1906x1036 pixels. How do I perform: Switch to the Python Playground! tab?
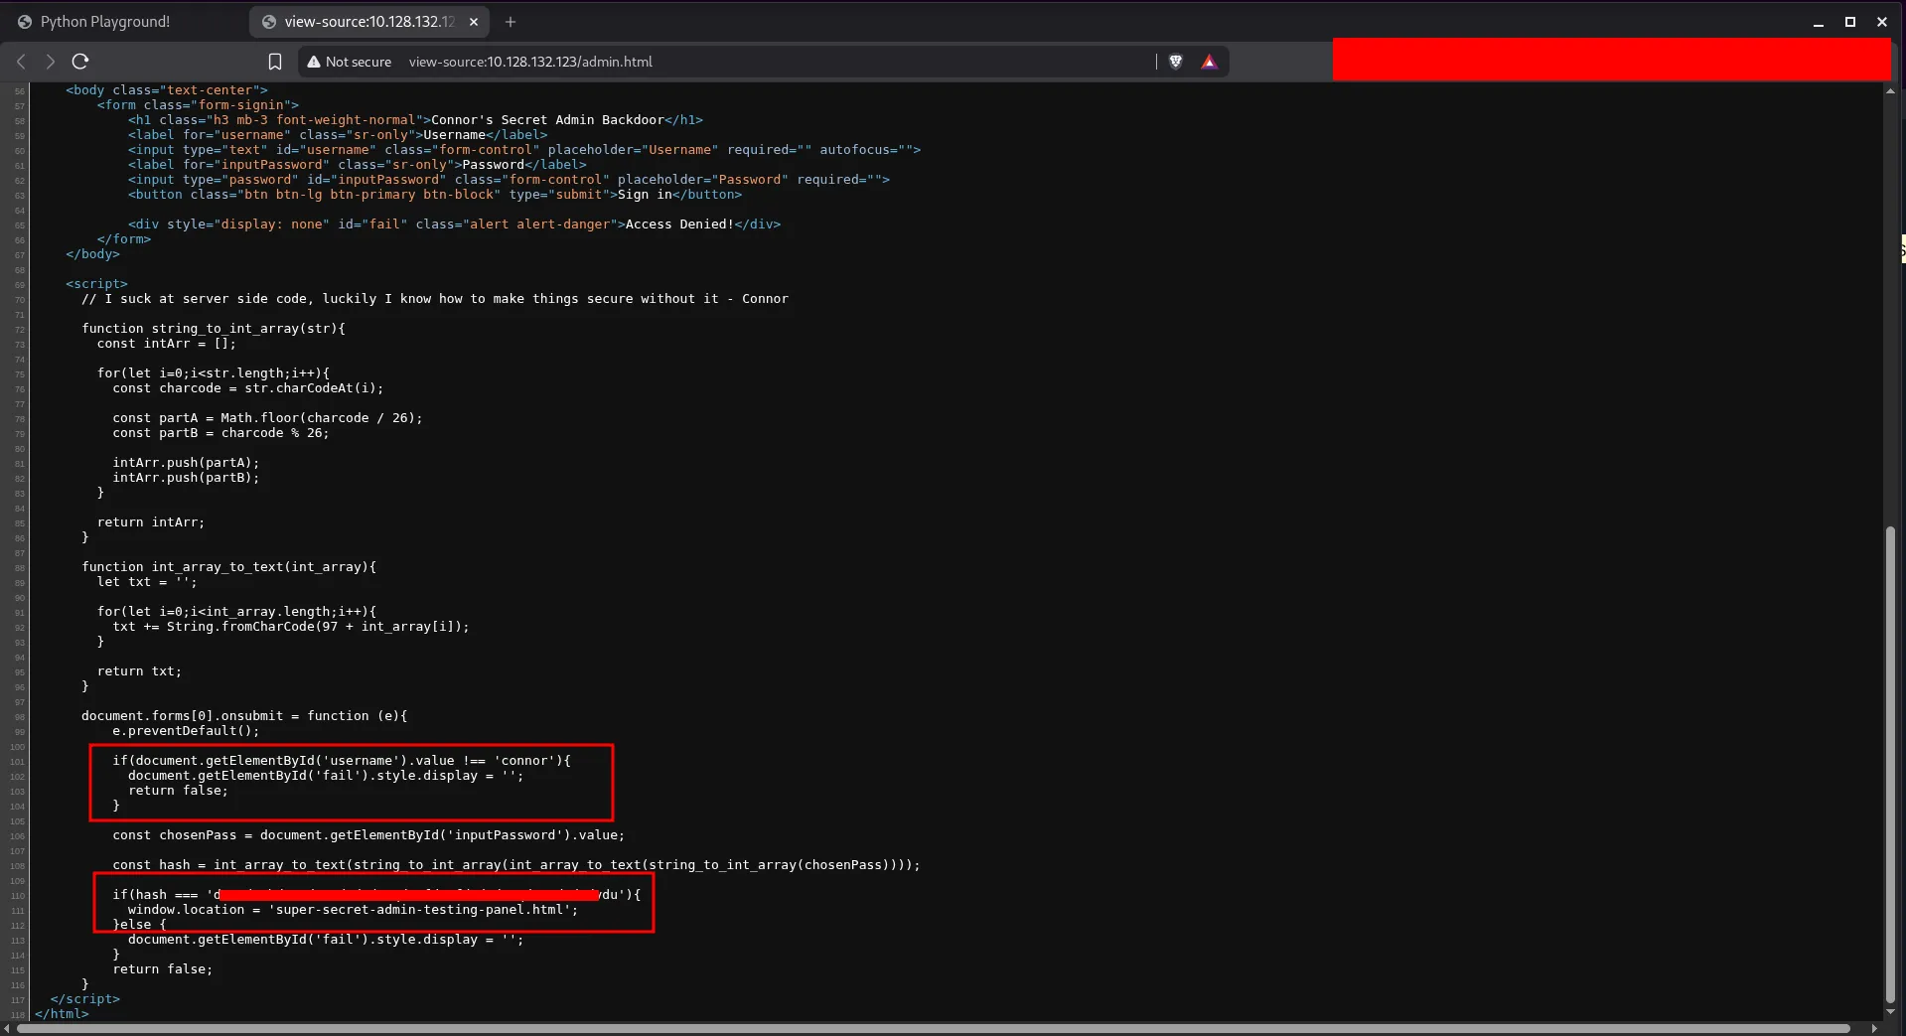coord(104,22)
